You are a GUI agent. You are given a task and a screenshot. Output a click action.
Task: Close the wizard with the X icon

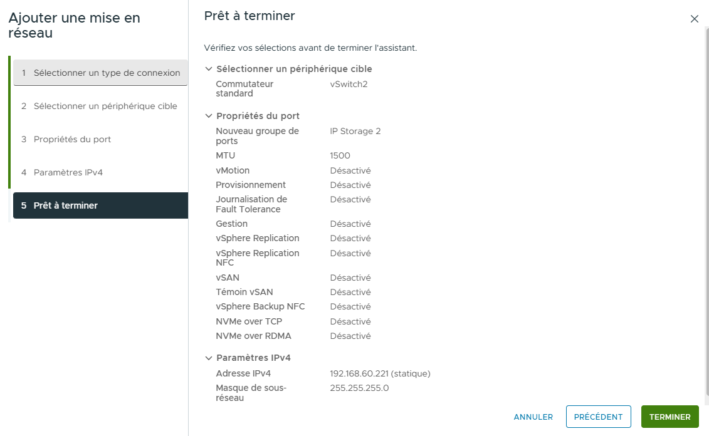coord(694,19)
